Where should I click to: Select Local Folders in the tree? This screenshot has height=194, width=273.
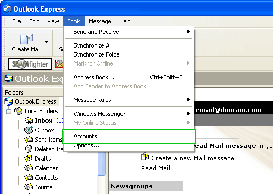click(41, 111)
